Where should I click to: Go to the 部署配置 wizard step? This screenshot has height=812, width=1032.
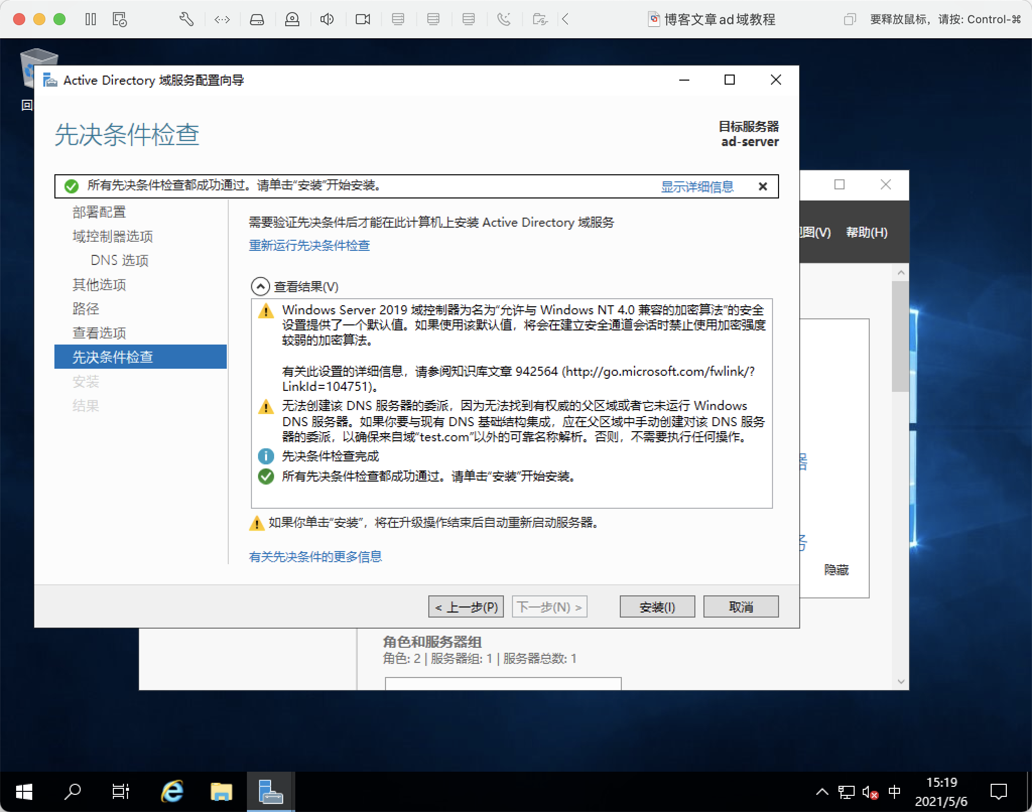[99, 212]
